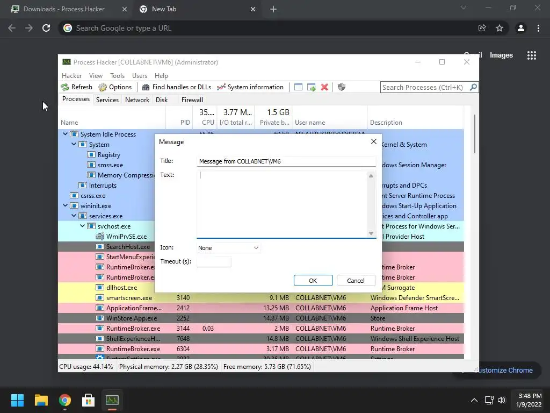Click Find handles or DLLs

pos(176,87)
